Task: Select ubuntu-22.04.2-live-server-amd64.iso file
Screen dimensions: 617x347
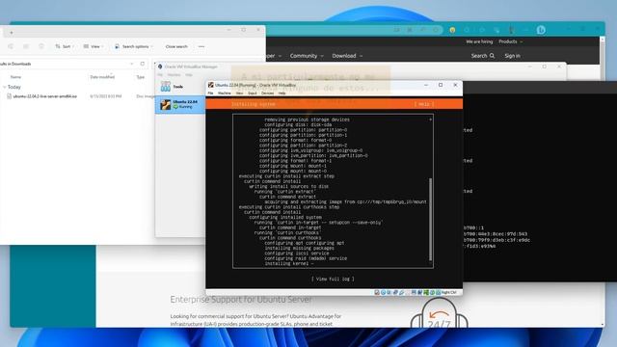Action: (x=45, y=96)
